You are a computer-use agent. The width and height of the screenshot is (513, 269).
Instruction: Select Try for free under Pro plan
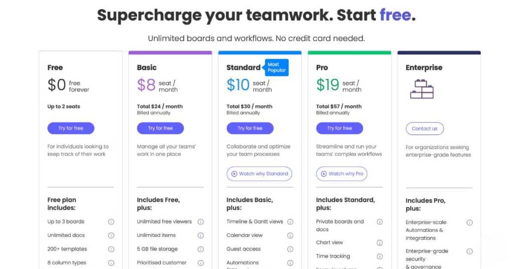[x=339, y=128]
